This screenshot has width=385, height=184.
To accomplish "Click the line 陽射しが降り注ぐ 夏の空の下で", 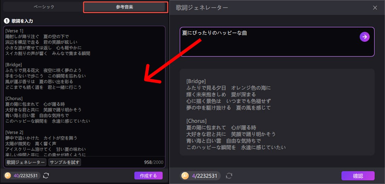I will click(x=37, y=36).
